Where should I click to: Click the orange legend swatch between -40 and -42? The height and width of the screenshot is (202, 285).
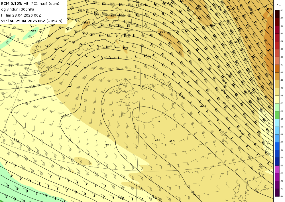[277, 69]
